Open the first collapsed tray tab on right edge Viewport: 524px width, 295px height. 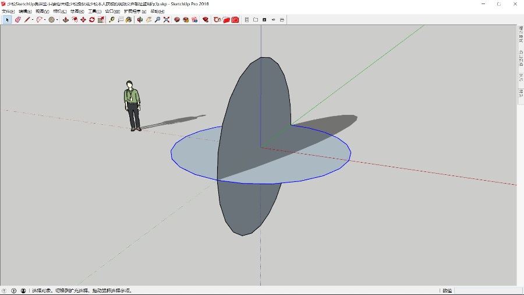point(521,34)
